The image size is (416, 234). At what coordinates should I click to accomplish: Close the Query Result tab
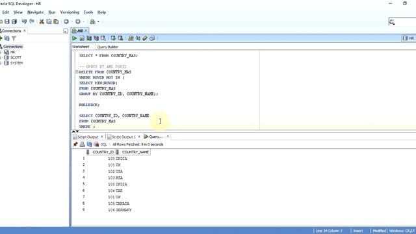point(168,136)
